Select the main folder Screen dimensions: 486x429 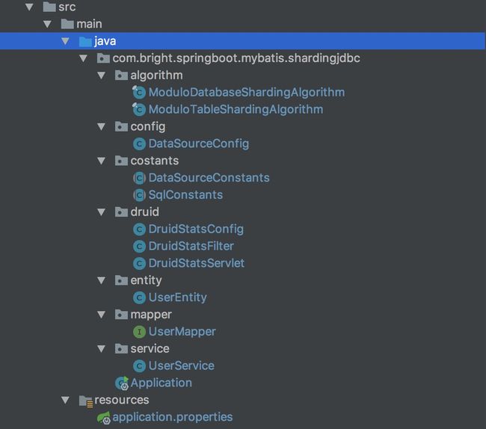pyautogui.click(x=89, y=24)
